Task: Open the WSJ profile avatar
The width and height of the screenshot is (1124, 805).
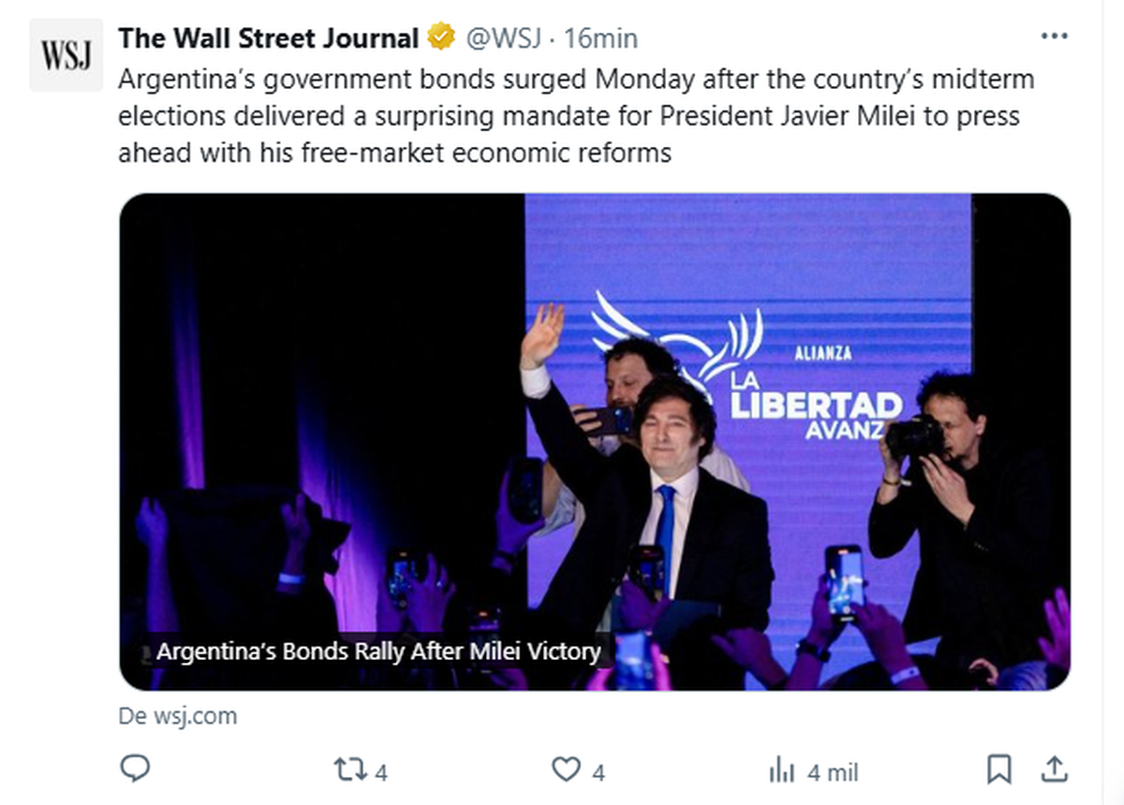Action: [66, 54]
